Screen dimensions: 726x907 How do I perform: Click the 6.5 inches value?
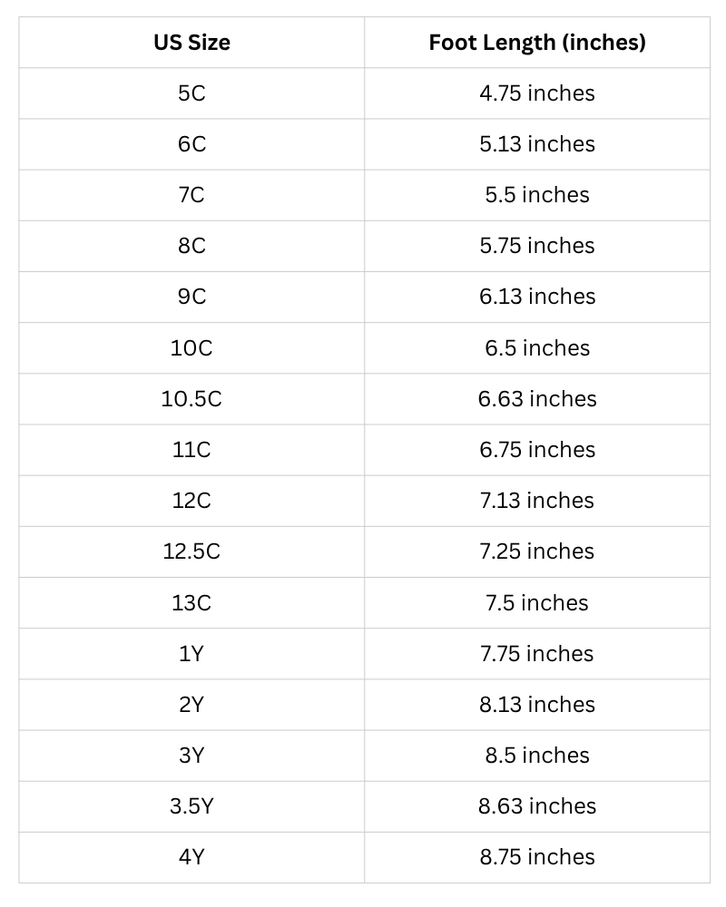tap(537, 347)
